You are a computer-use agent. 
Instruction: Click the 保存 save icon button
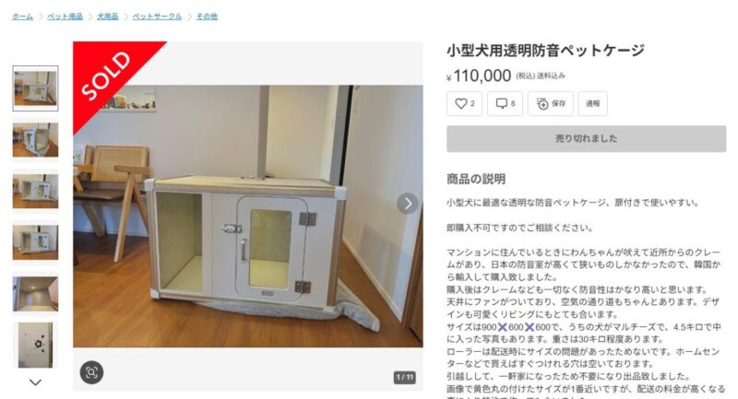pos(550,103)
